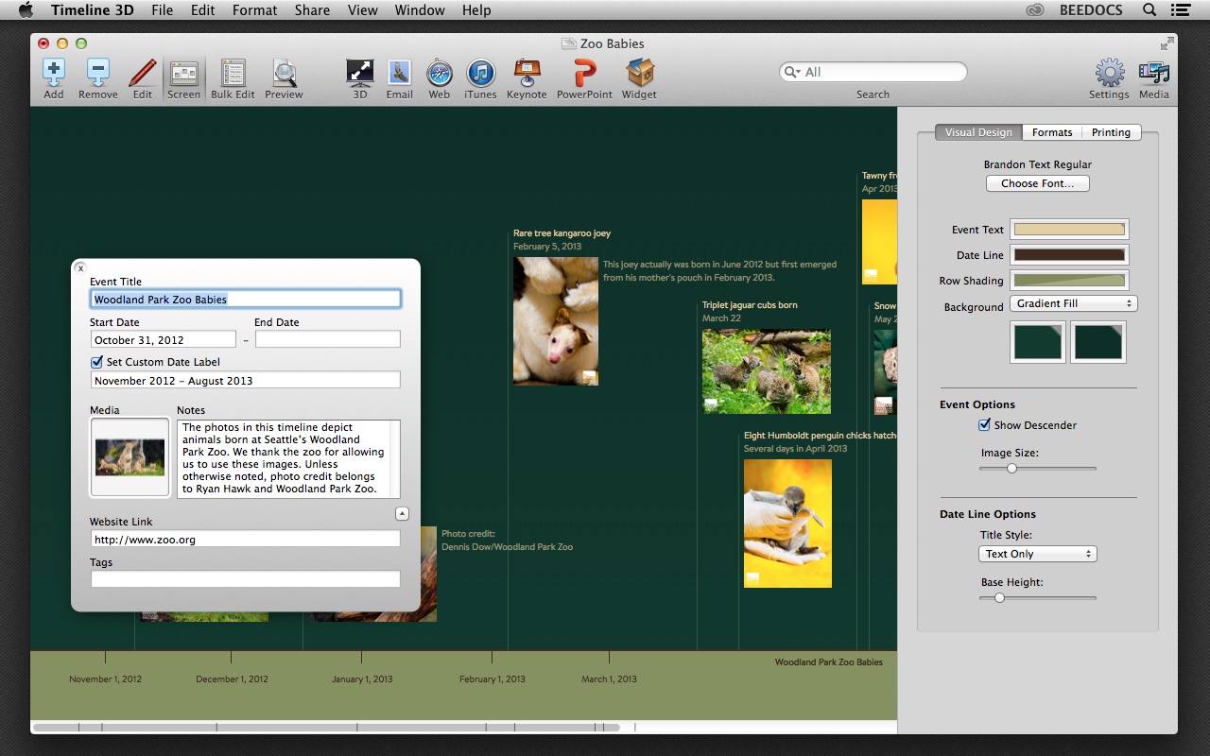Open the Title Style Text Only dropdown

pyautogui.click(x=1038, y=554)
